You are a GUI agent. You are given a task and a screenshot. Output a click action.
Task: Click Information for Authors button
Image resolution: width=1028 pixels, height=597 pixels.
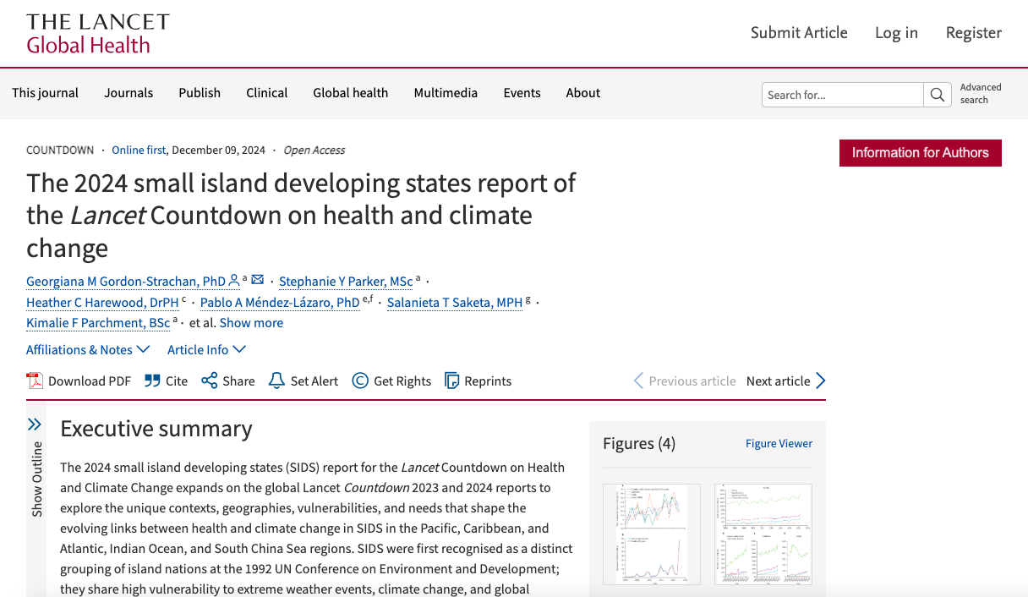click(x=921, y=153)
